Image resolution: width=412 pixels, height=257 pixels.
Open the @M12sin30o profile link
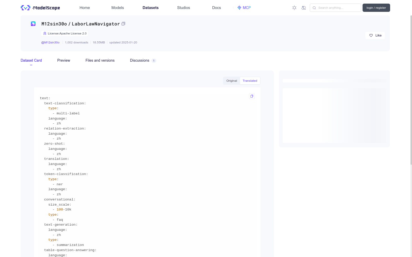[x=50, y=42]
